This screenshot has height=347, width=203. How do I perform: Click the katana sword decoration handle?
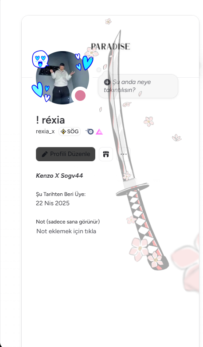click(x=147, y=228)
